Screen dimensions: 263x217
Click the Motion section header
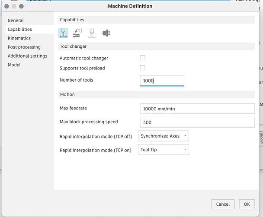pyautogui.click(x=156, y=94)
